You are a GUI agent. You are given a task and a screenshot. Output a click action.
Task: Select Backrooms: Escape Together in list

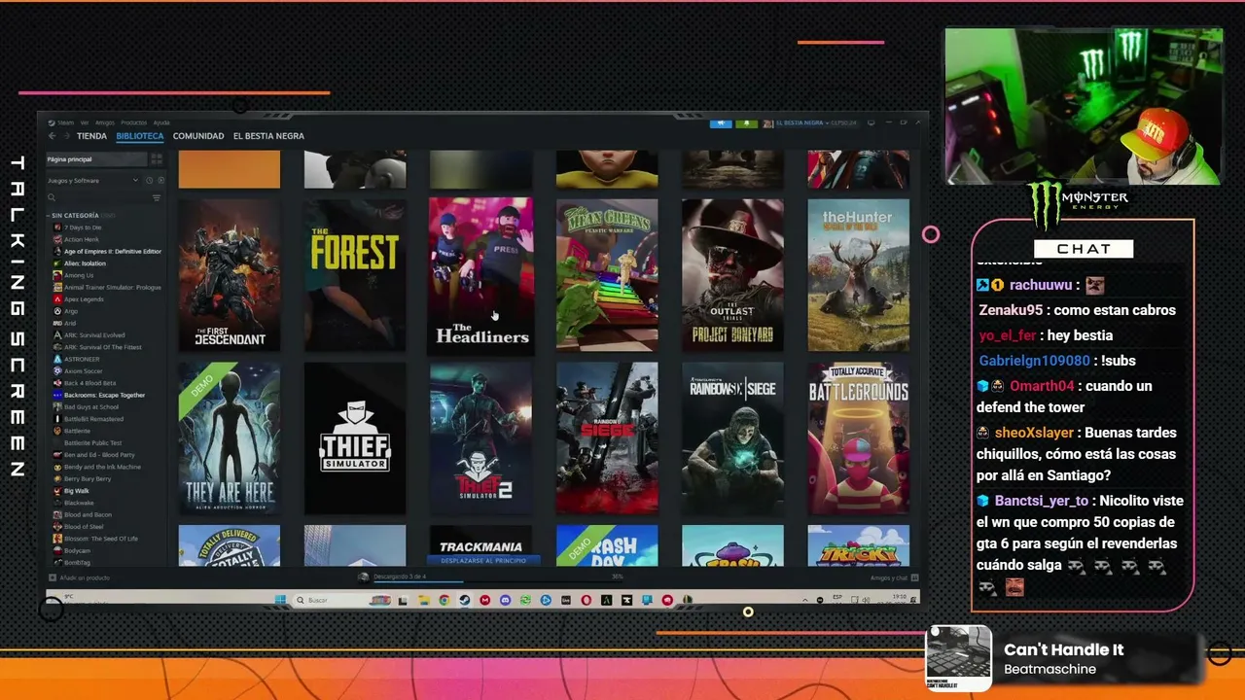pos(105,395)
